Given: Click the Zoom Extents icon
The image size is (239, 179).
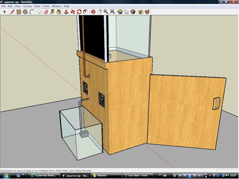Looking at the screenshot, I should click(x=112, y=12).
